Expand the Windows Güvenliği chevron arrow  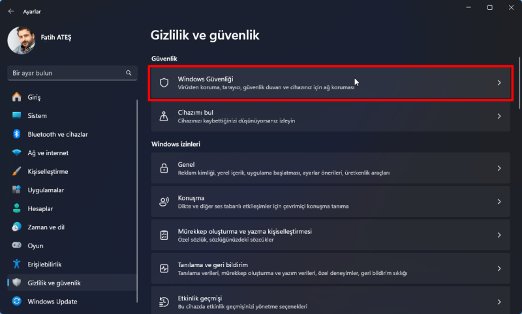[x=499, y=83]
